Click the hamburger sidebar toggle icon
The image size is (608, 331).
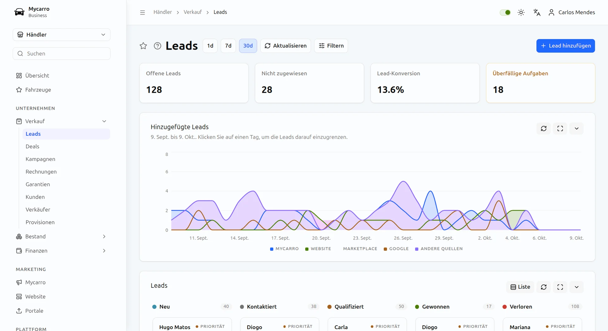pyautogui.click(x=142, y=12)
